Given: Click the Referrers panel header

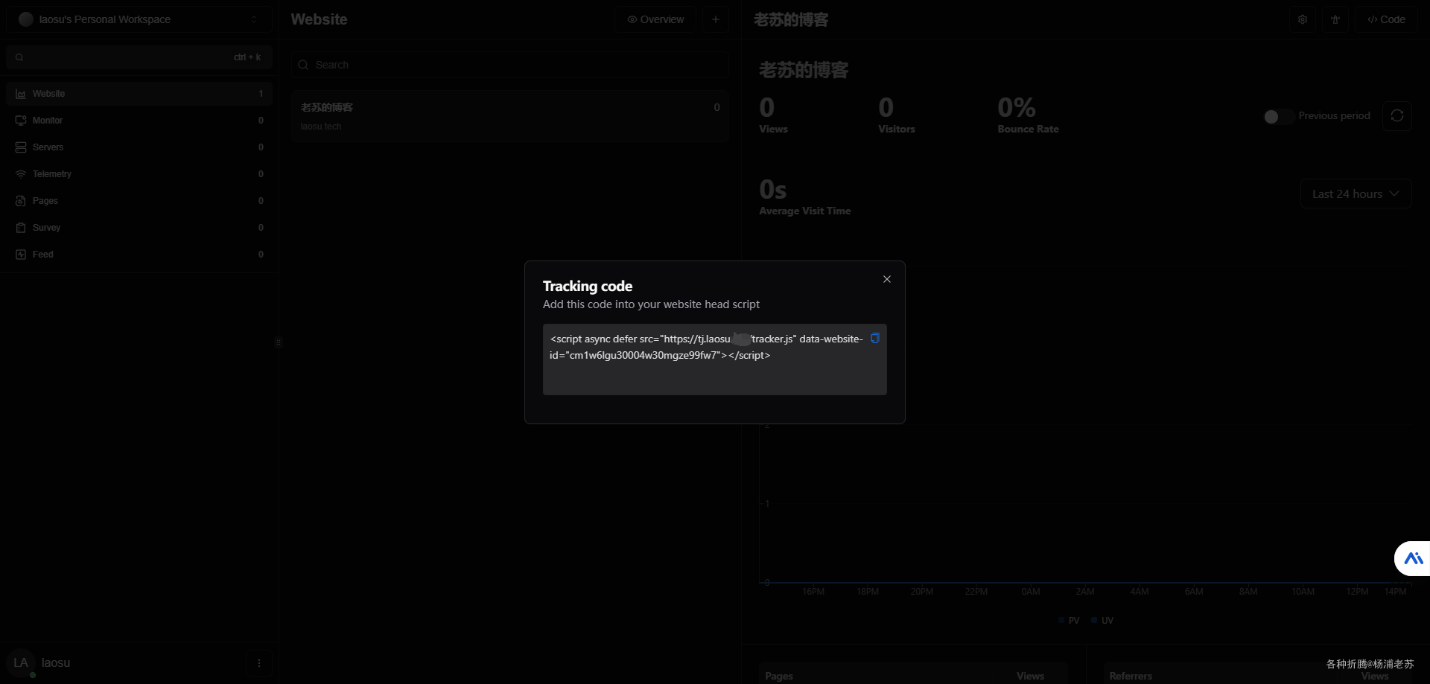Looking at the screenshot, I should click(1131, 676).
